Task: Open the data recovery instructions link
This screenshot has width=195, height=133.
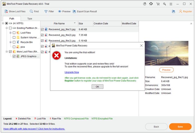Action: [x=34, y=129]
